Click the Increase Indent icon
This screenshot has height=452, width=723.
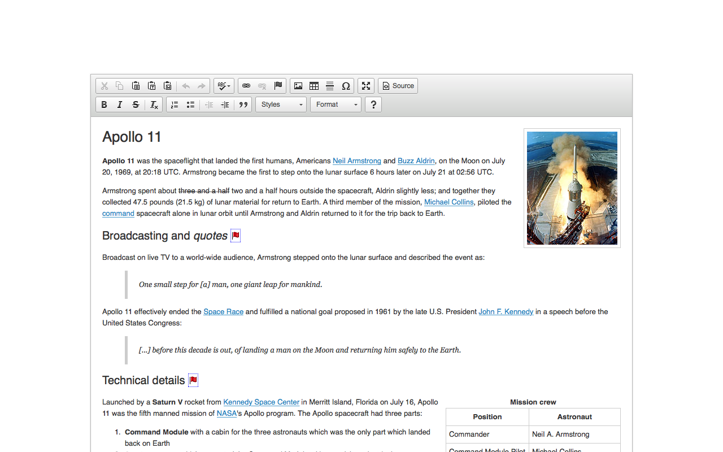pyautogui.click(x=225, y=105)
